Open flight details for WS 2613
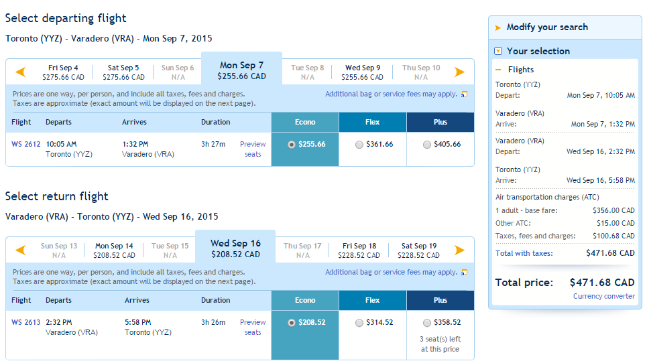The height and width of the screenshot is (363, 649). (x=25, y=322)
